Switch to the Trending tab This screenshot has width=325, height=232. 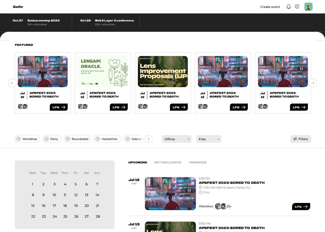197,163
